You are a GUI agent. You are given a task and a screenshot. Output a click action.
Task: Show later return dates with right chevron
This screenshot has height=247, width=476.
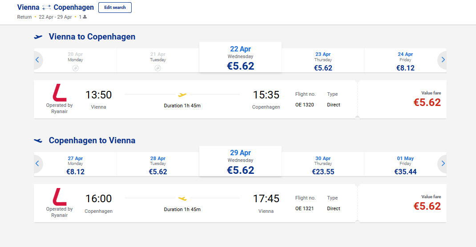(x=443, y=164)
